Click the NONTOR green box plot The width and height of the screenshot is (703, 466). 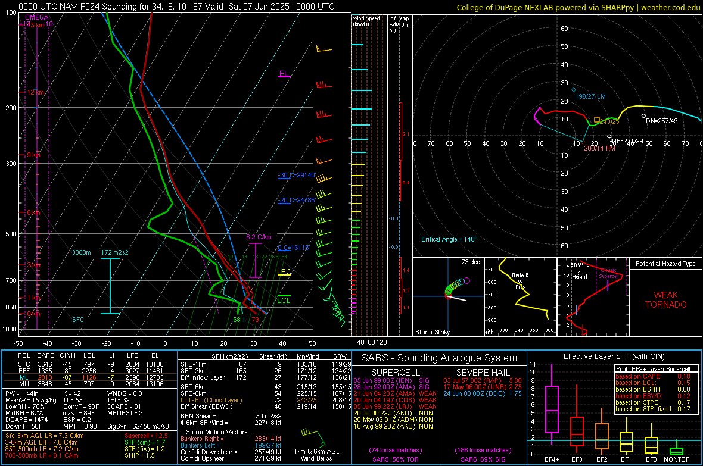pyautogui.click(x=676, y=451)
